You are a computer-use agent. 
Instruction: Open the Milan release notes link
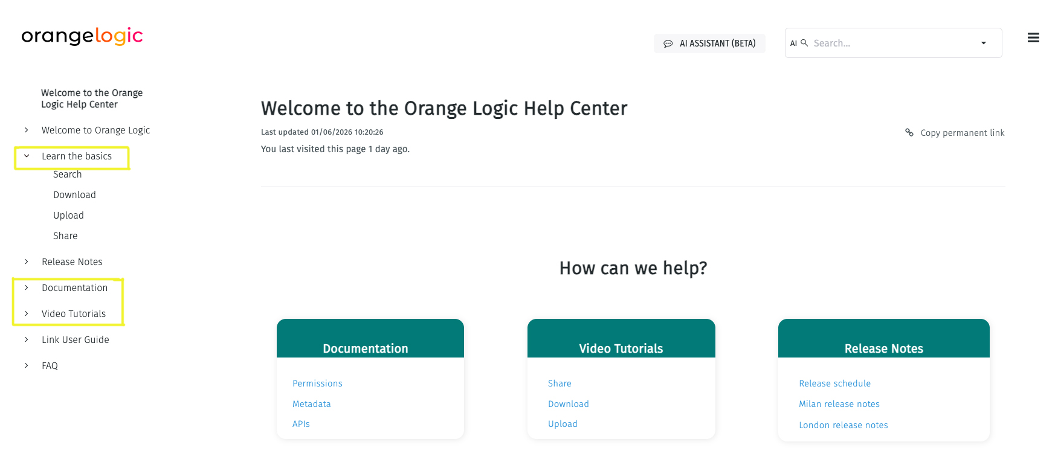(839, 403)
